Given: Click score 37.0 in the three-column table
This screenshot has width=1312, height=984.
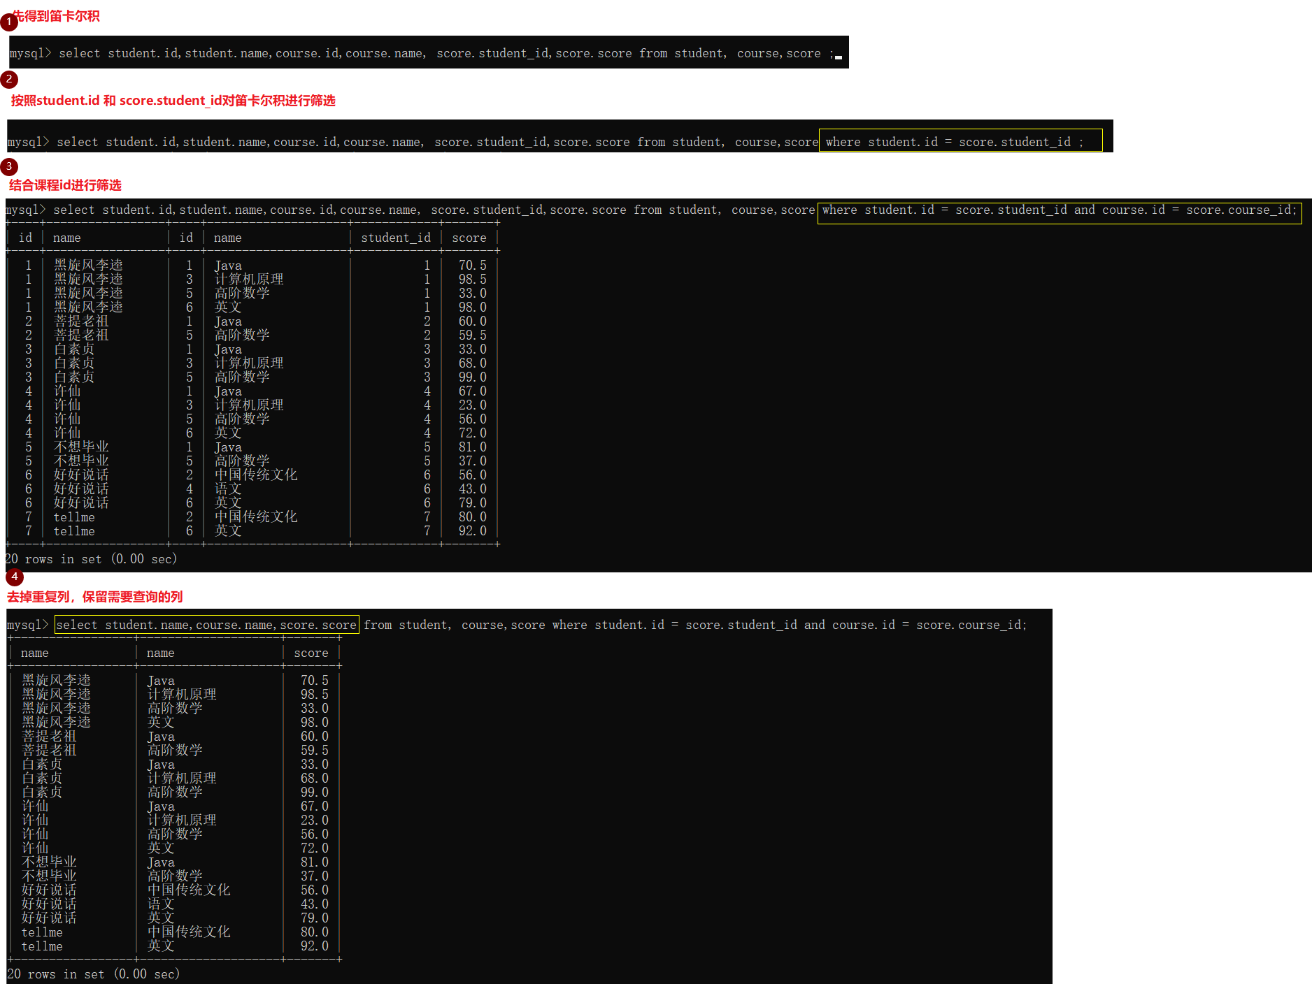Looking at the screenshot, I should 315,876.
